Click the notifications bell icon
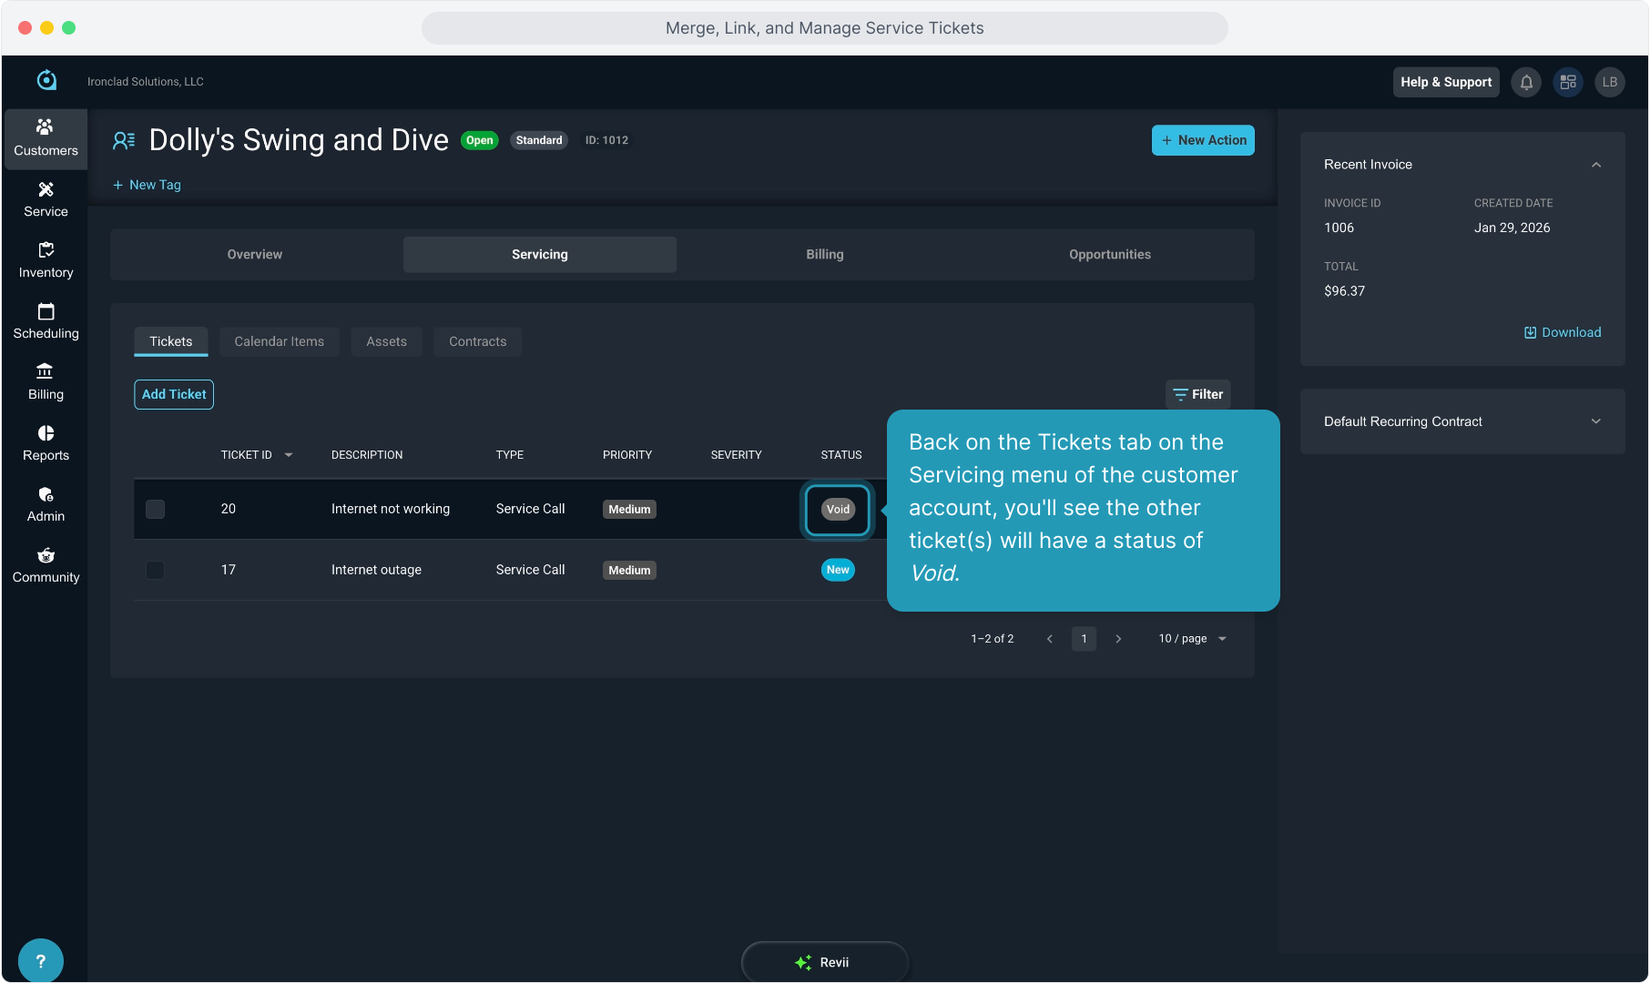The image size is (1650, 983). [x=1526, y=82]
